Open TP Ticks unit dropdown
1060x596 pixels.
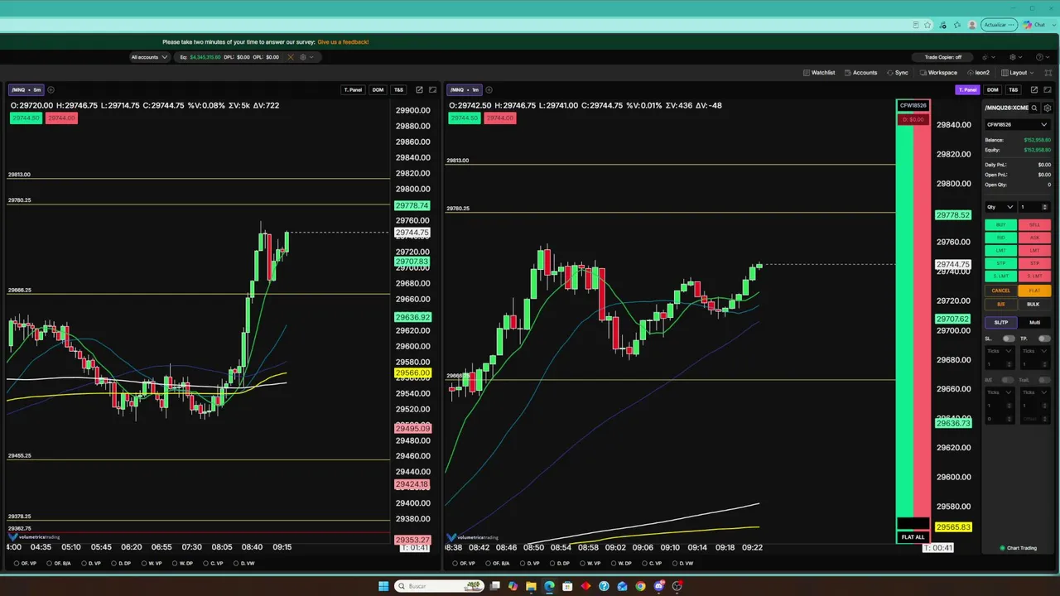click(x=1035, y=351)
